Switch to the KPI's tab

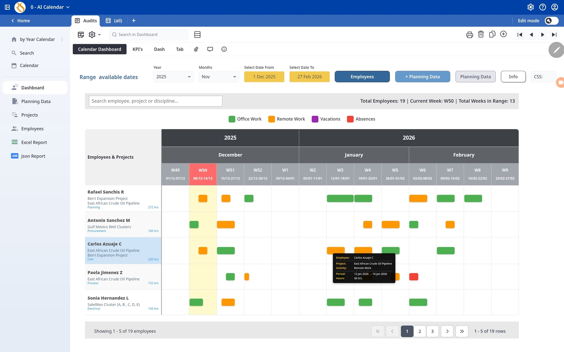[x=137, y=49]
